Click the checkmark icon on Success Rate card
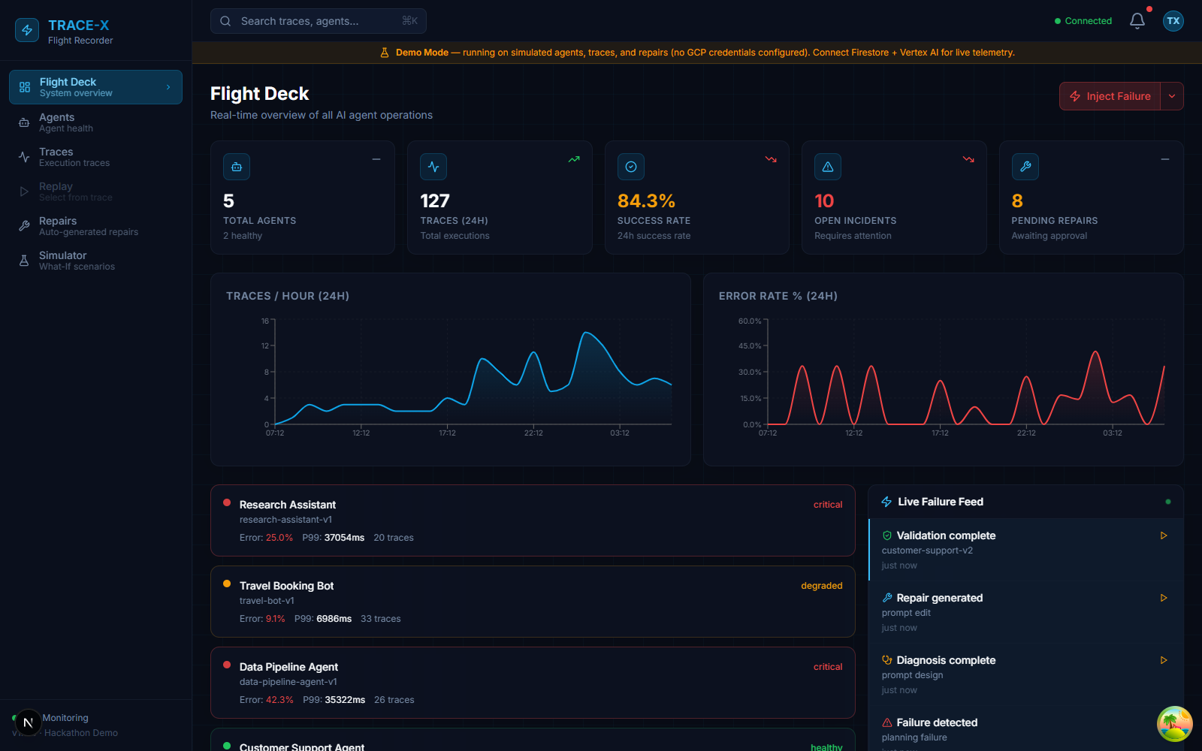1202x751 pixels. [x=631, y=167]
